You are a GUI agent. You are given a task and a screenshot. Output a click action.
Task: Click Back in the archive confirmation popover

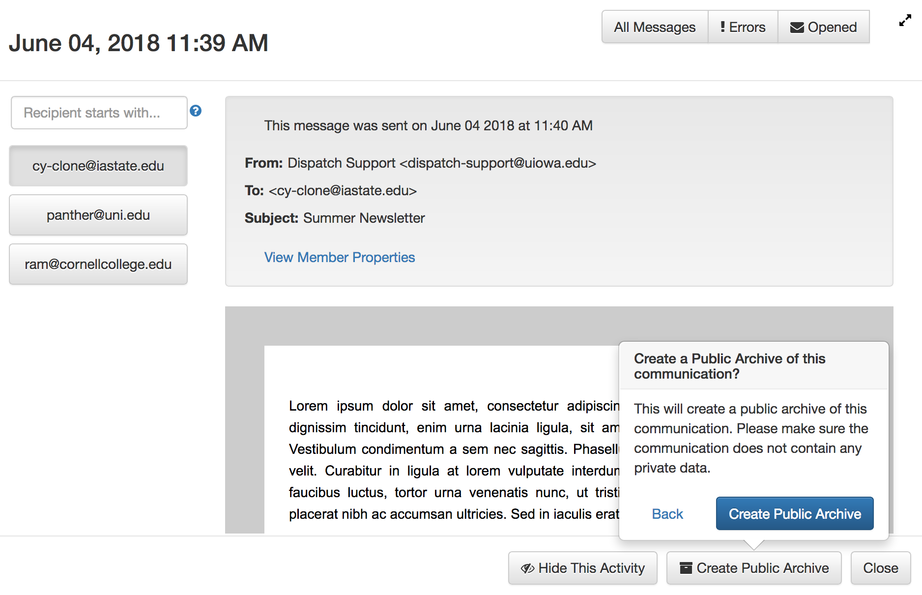(x=667, y=514)
